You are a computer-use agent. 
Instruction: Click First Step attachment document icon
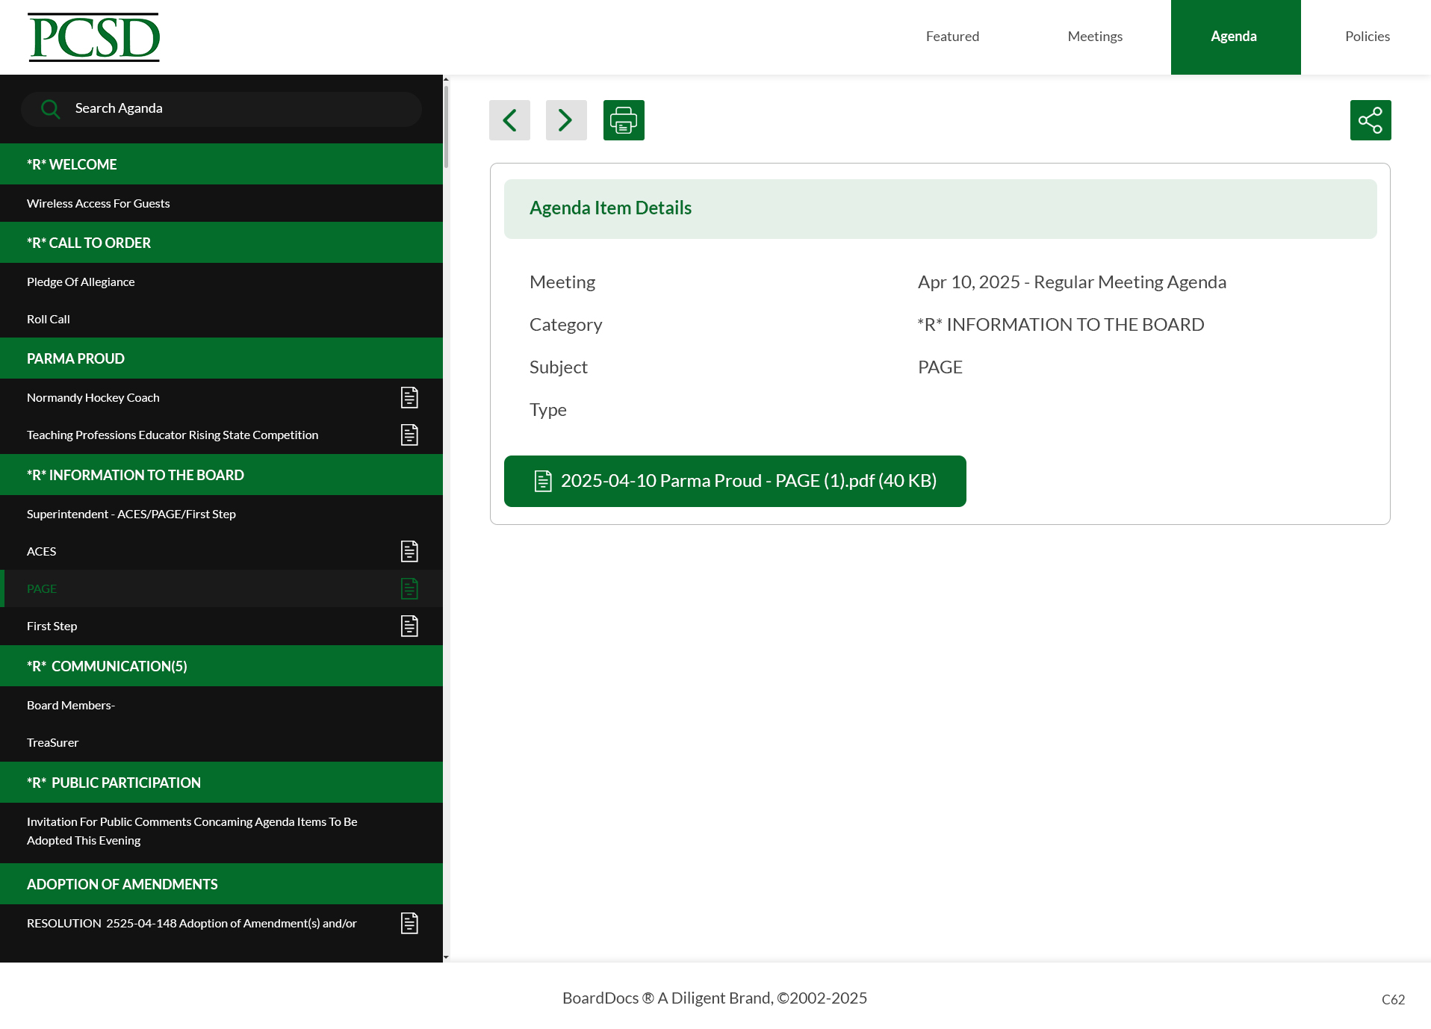[409, 626]
